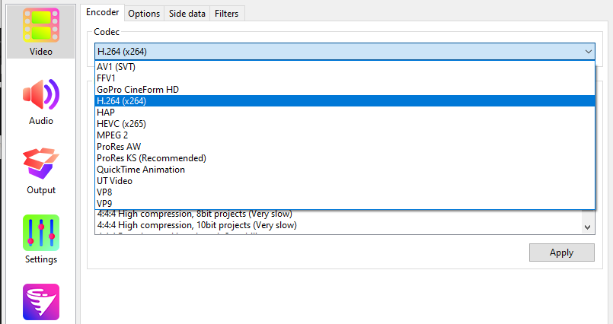Click preset list scrollbar down arrow
This screenshot has height=324, width=613.
coord(588,227)
